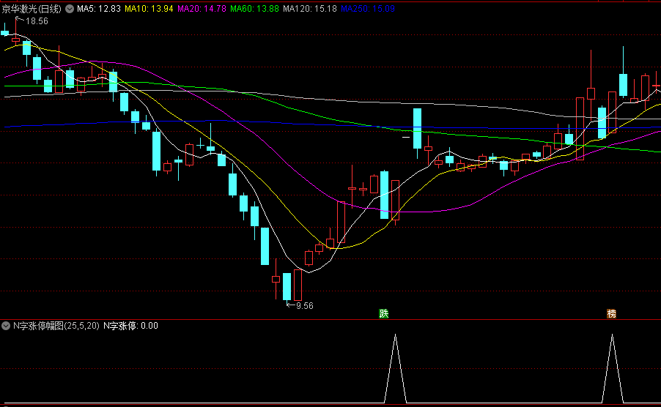
Task: Click the lowest cyan candle above 9.56
Action: [287, 286]
